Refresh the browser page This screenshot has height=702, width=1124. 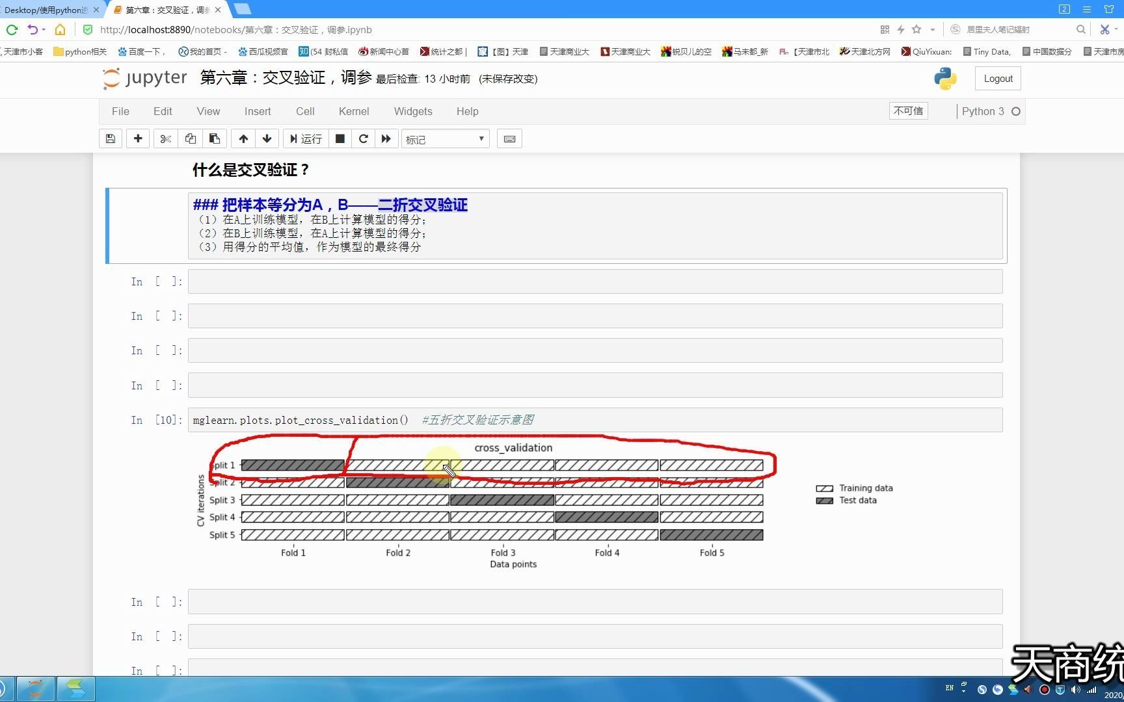11,29
